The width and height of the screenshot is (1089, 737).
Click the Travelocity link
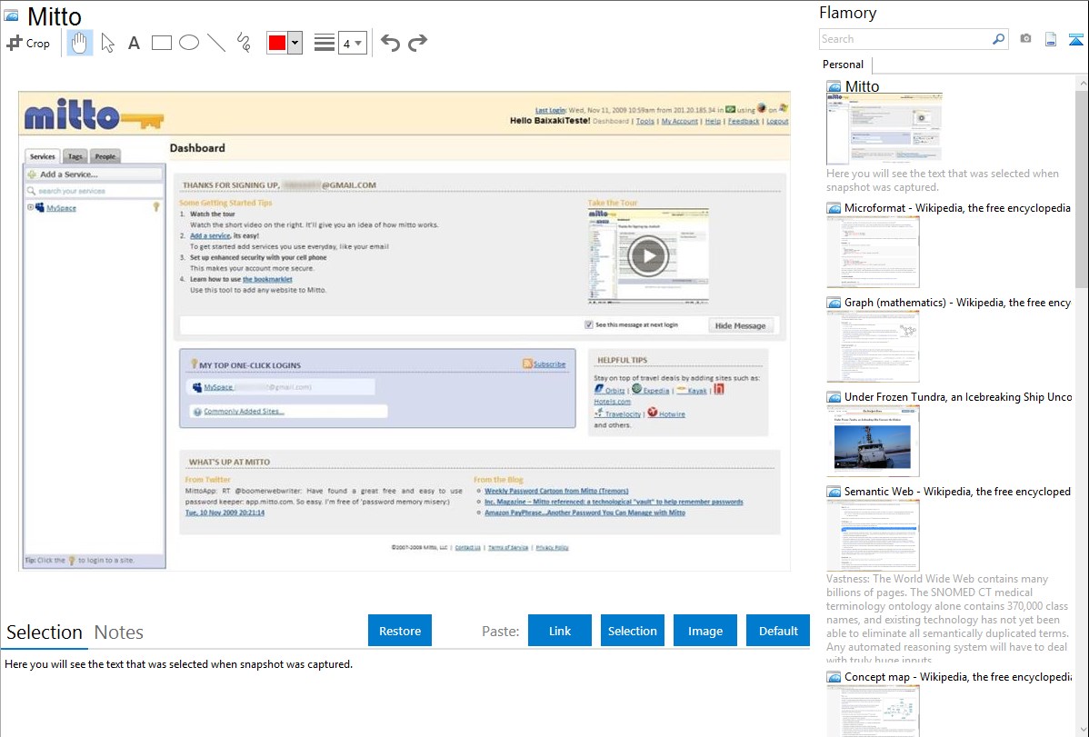[623, 414]
